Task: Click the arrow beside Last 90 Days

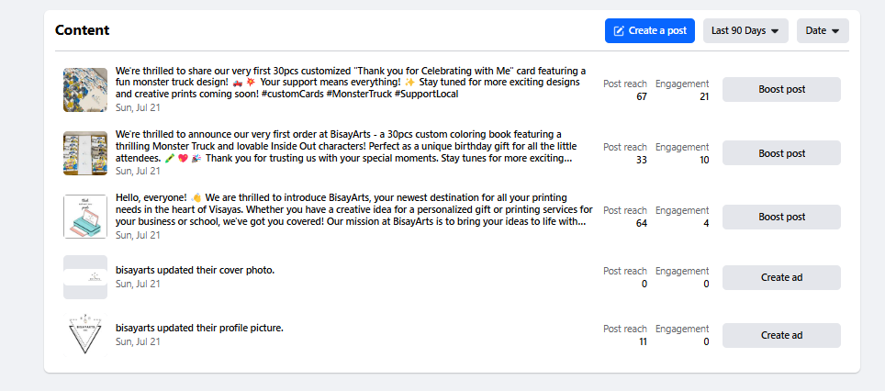Action: 775,31
